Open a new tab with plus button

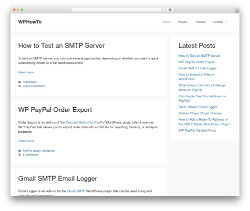coord(237,11)
